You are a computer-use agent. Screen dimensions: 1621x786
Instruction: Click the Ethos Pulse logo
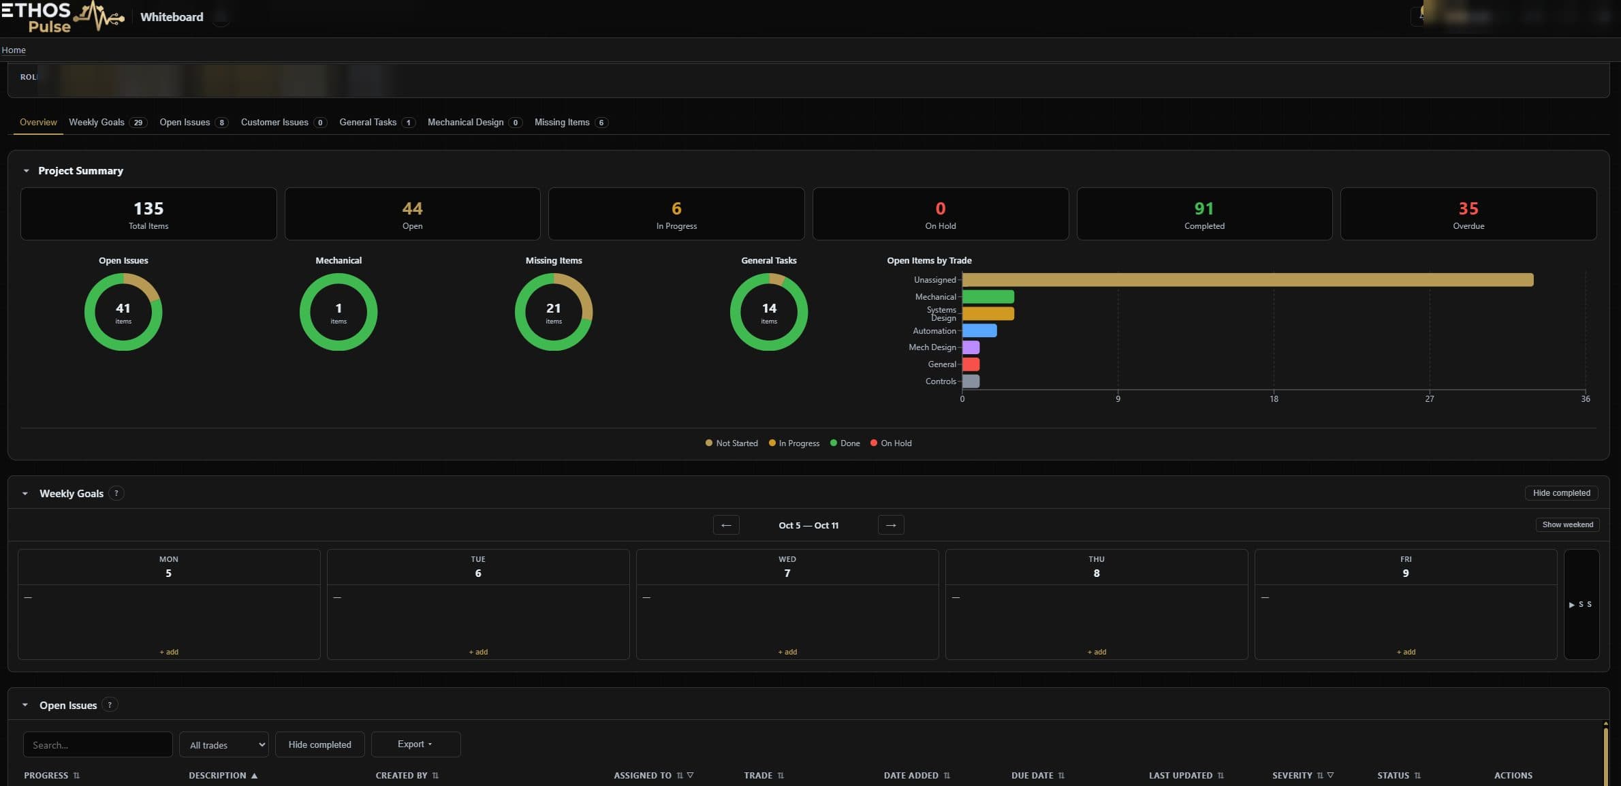point(63,17)
